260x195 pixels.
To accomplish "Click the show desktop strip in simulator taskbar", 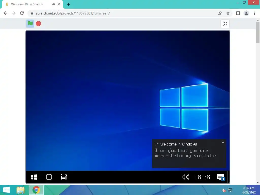I will coord(228,177).
